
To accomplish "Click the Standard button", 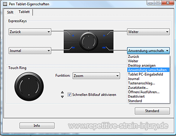I will (x=152, y=111).
